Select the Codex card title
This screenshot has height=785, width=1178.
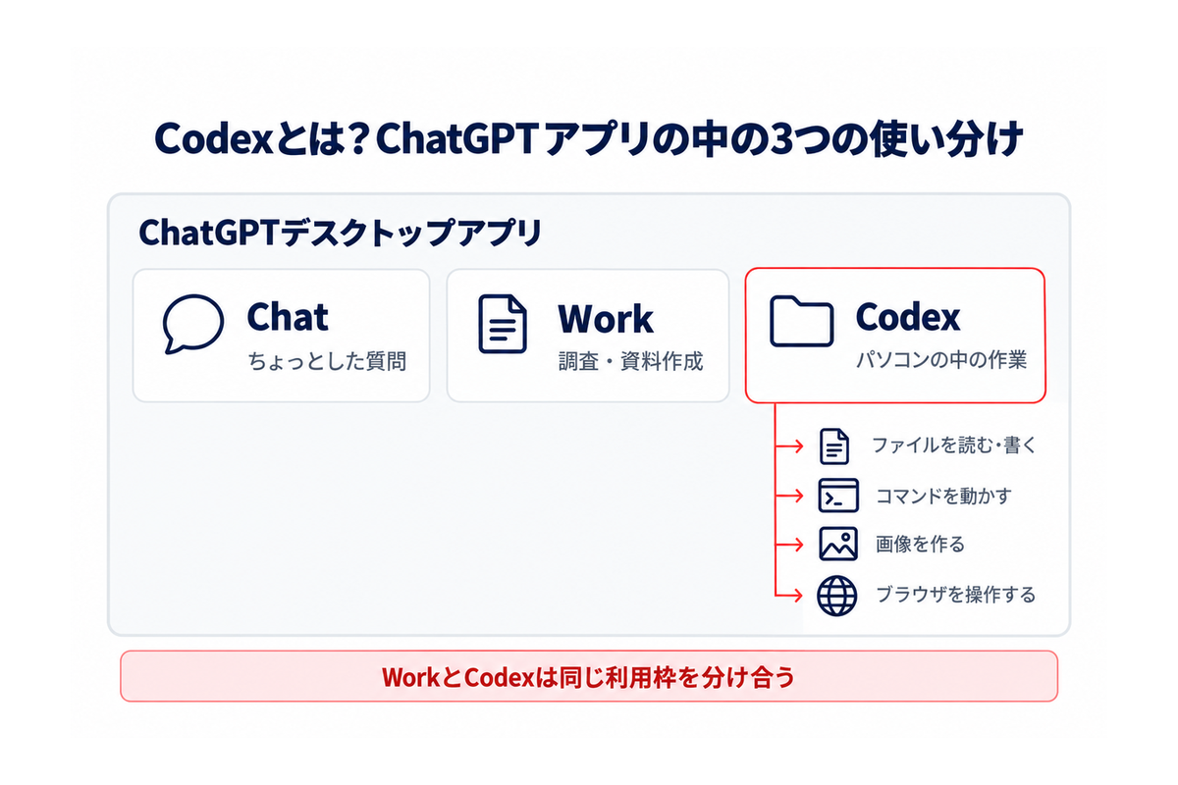(x=908, y=317)
